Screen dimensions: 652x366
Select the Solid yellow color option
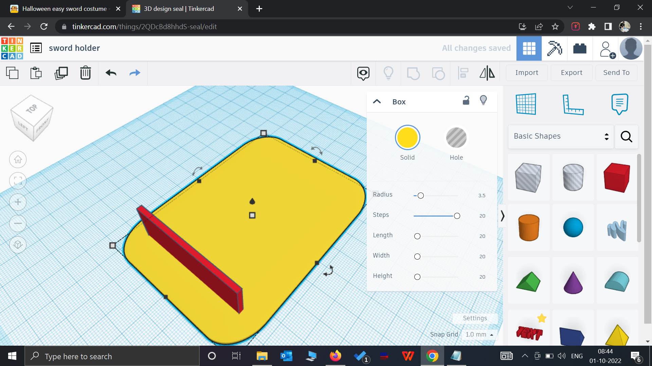[407, 138]
